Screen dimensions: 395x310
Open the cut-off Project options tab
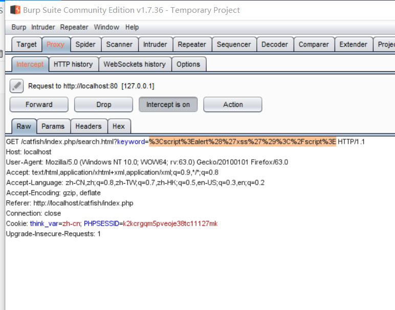[x=384, y=45]
